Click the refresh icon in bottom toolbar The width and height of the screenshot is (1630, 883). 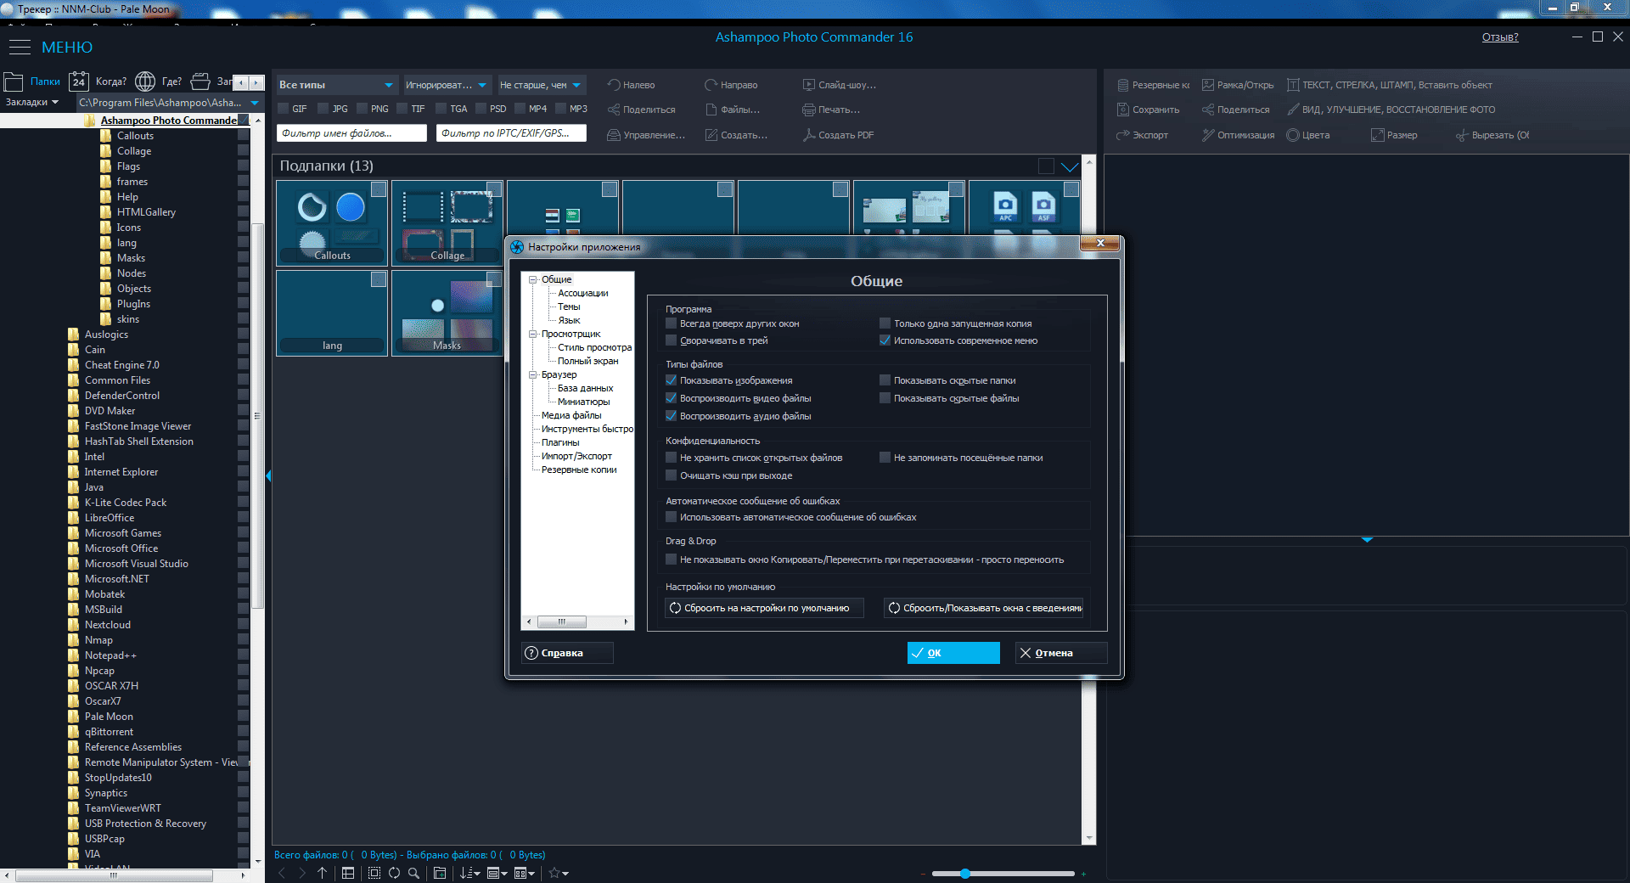pyautogui.click(x=394, y=873)
